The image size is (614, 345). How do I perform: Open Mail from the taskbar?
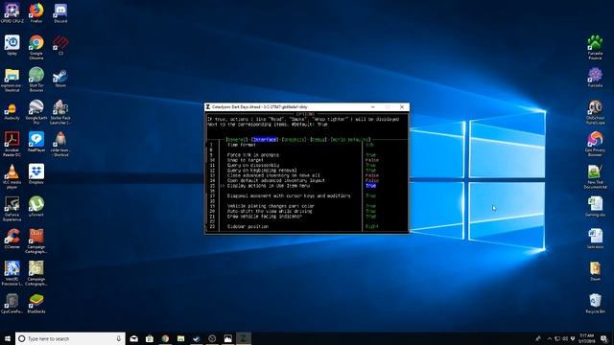[x=134, y=338]
